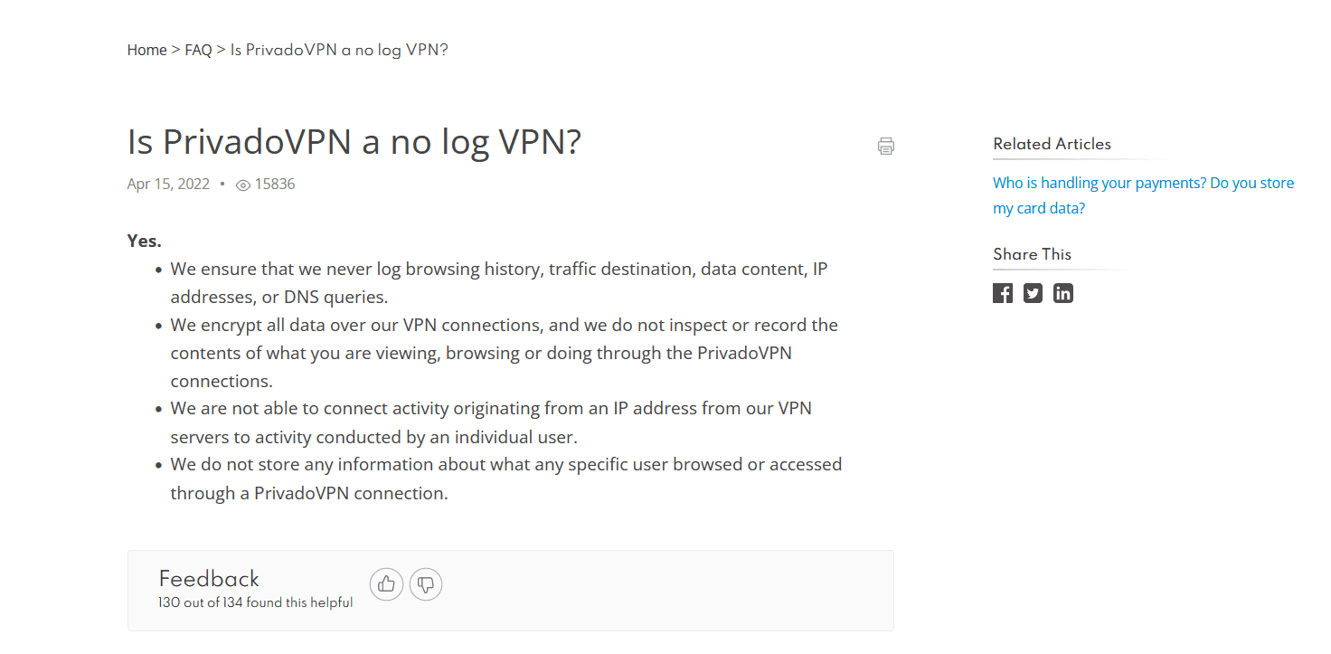This screenshot has height=654, width=1331.
Task: Click the article title heading
Action: pos(354,141)
